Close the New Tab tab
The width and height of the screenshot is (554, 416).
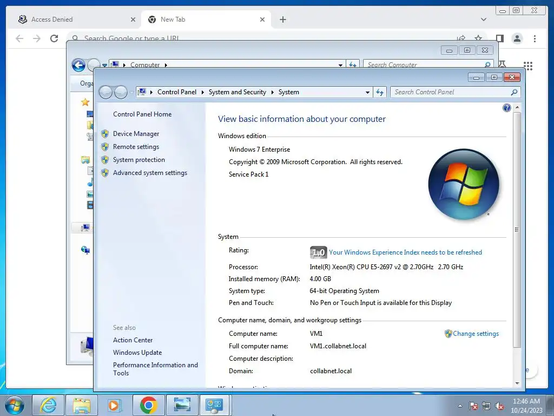click(x=262, y=20)
